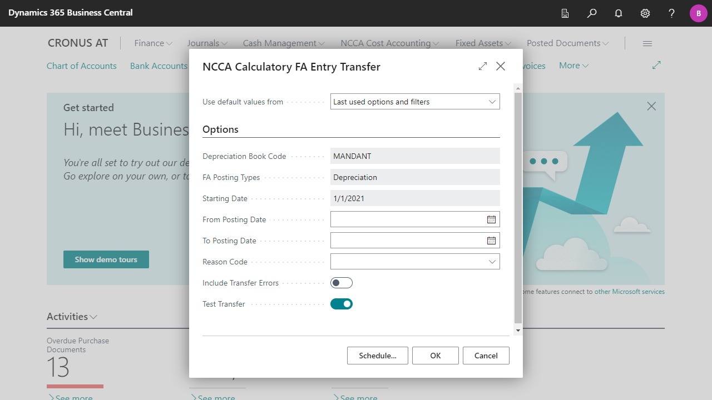Open the other Microsoft services link
The height and width of the screenshot is (400, 712).
[630, 292]
